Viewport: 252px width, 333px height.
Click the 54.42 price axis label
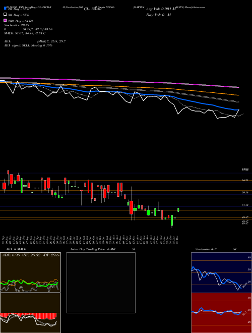(x=245, y=205)
